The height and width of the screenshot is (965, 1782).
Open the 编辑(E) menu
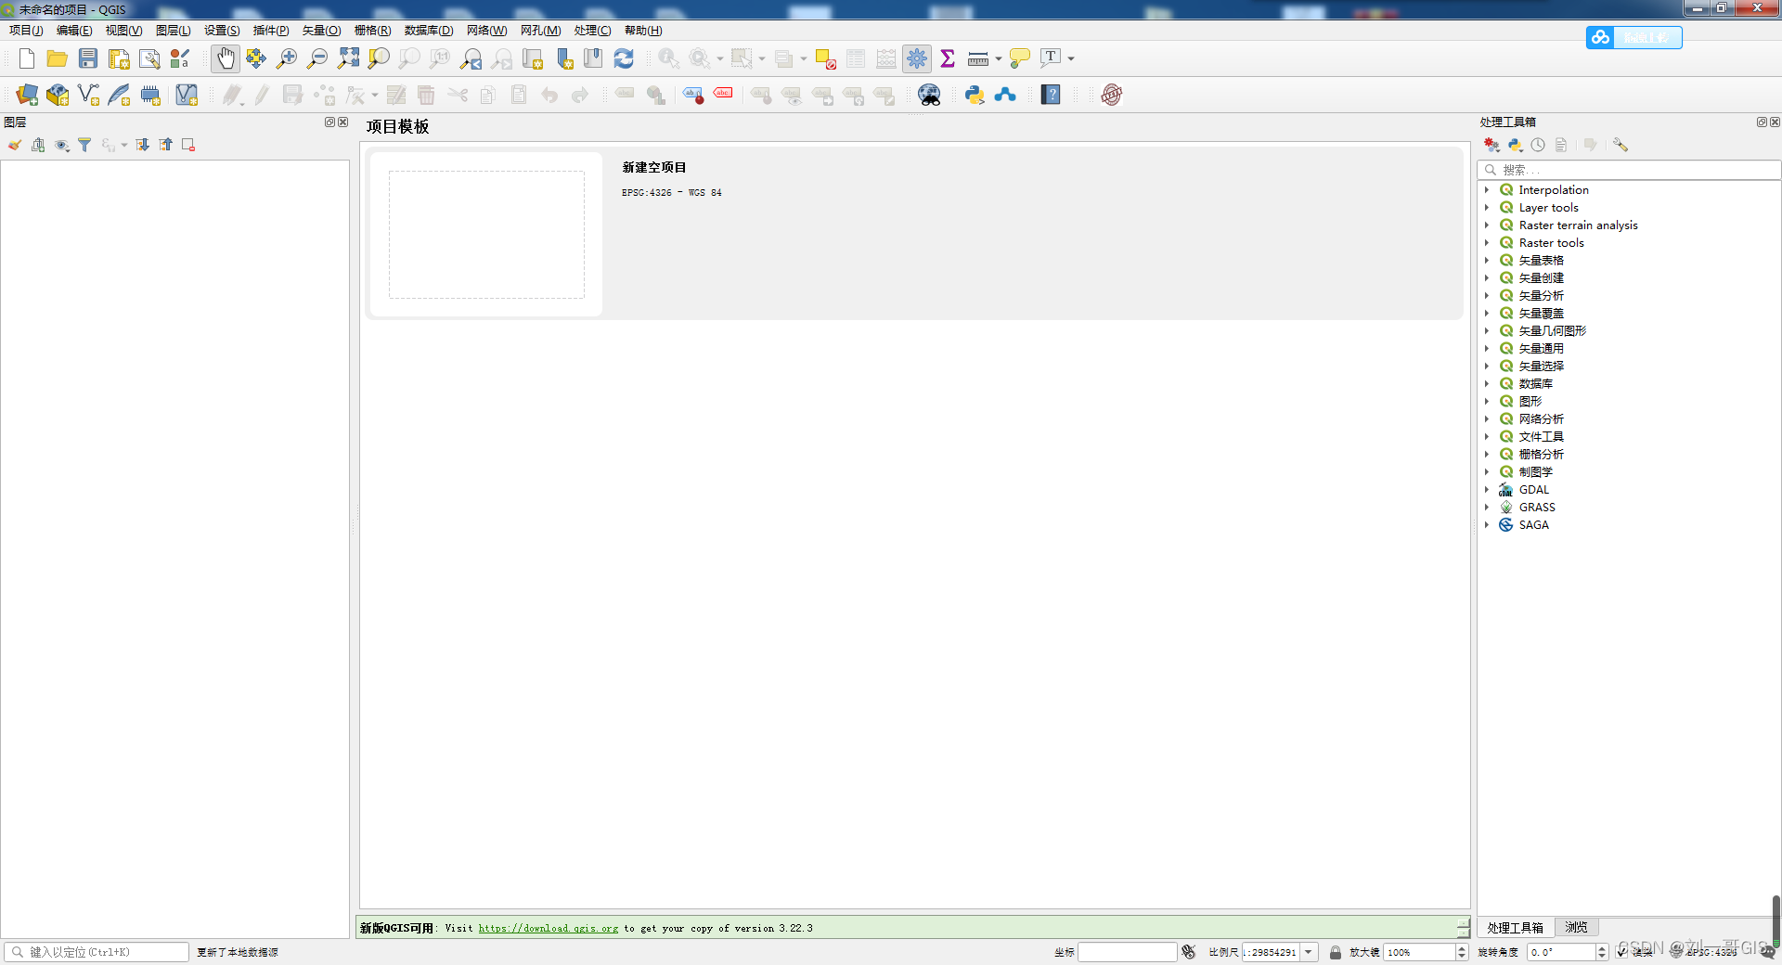(x=74, y=31)
